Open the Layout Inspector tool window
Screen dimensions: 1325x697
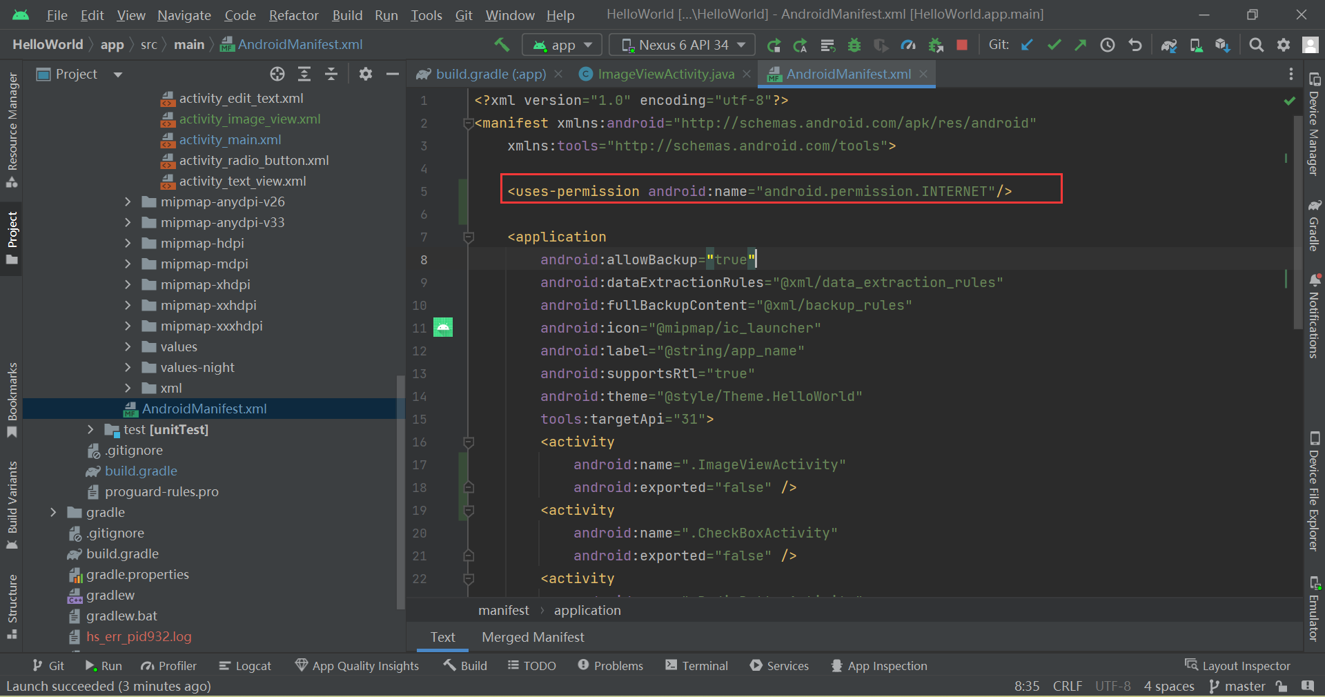pyautogui.click(x=1237, y=666)
